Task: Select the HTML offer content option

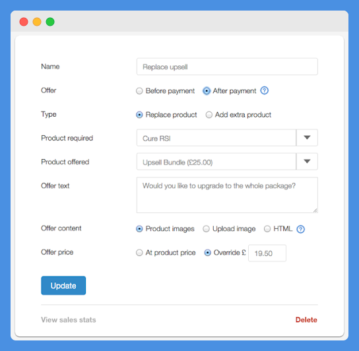Action: pyautogui.click(x=267, y=229)
